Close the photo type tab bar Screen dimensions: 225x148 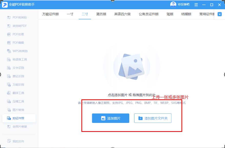219,14
